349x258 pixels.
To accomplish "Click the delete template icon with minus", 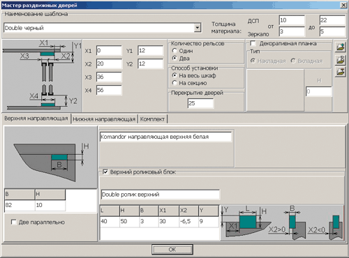I will coord(341,72).
